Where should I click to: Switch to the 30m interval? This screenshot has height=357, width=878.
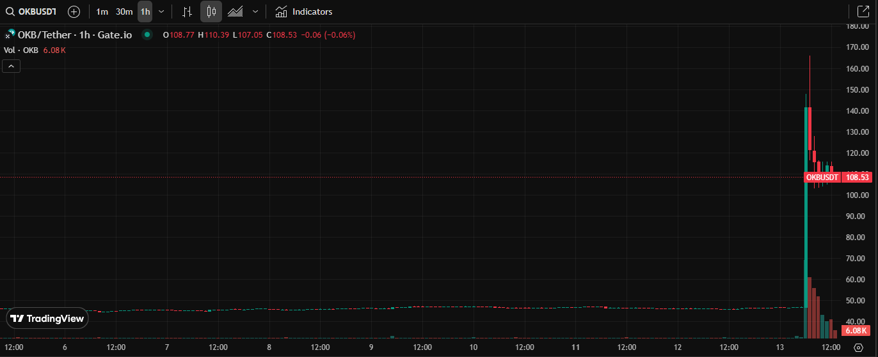tap(124, 11)
